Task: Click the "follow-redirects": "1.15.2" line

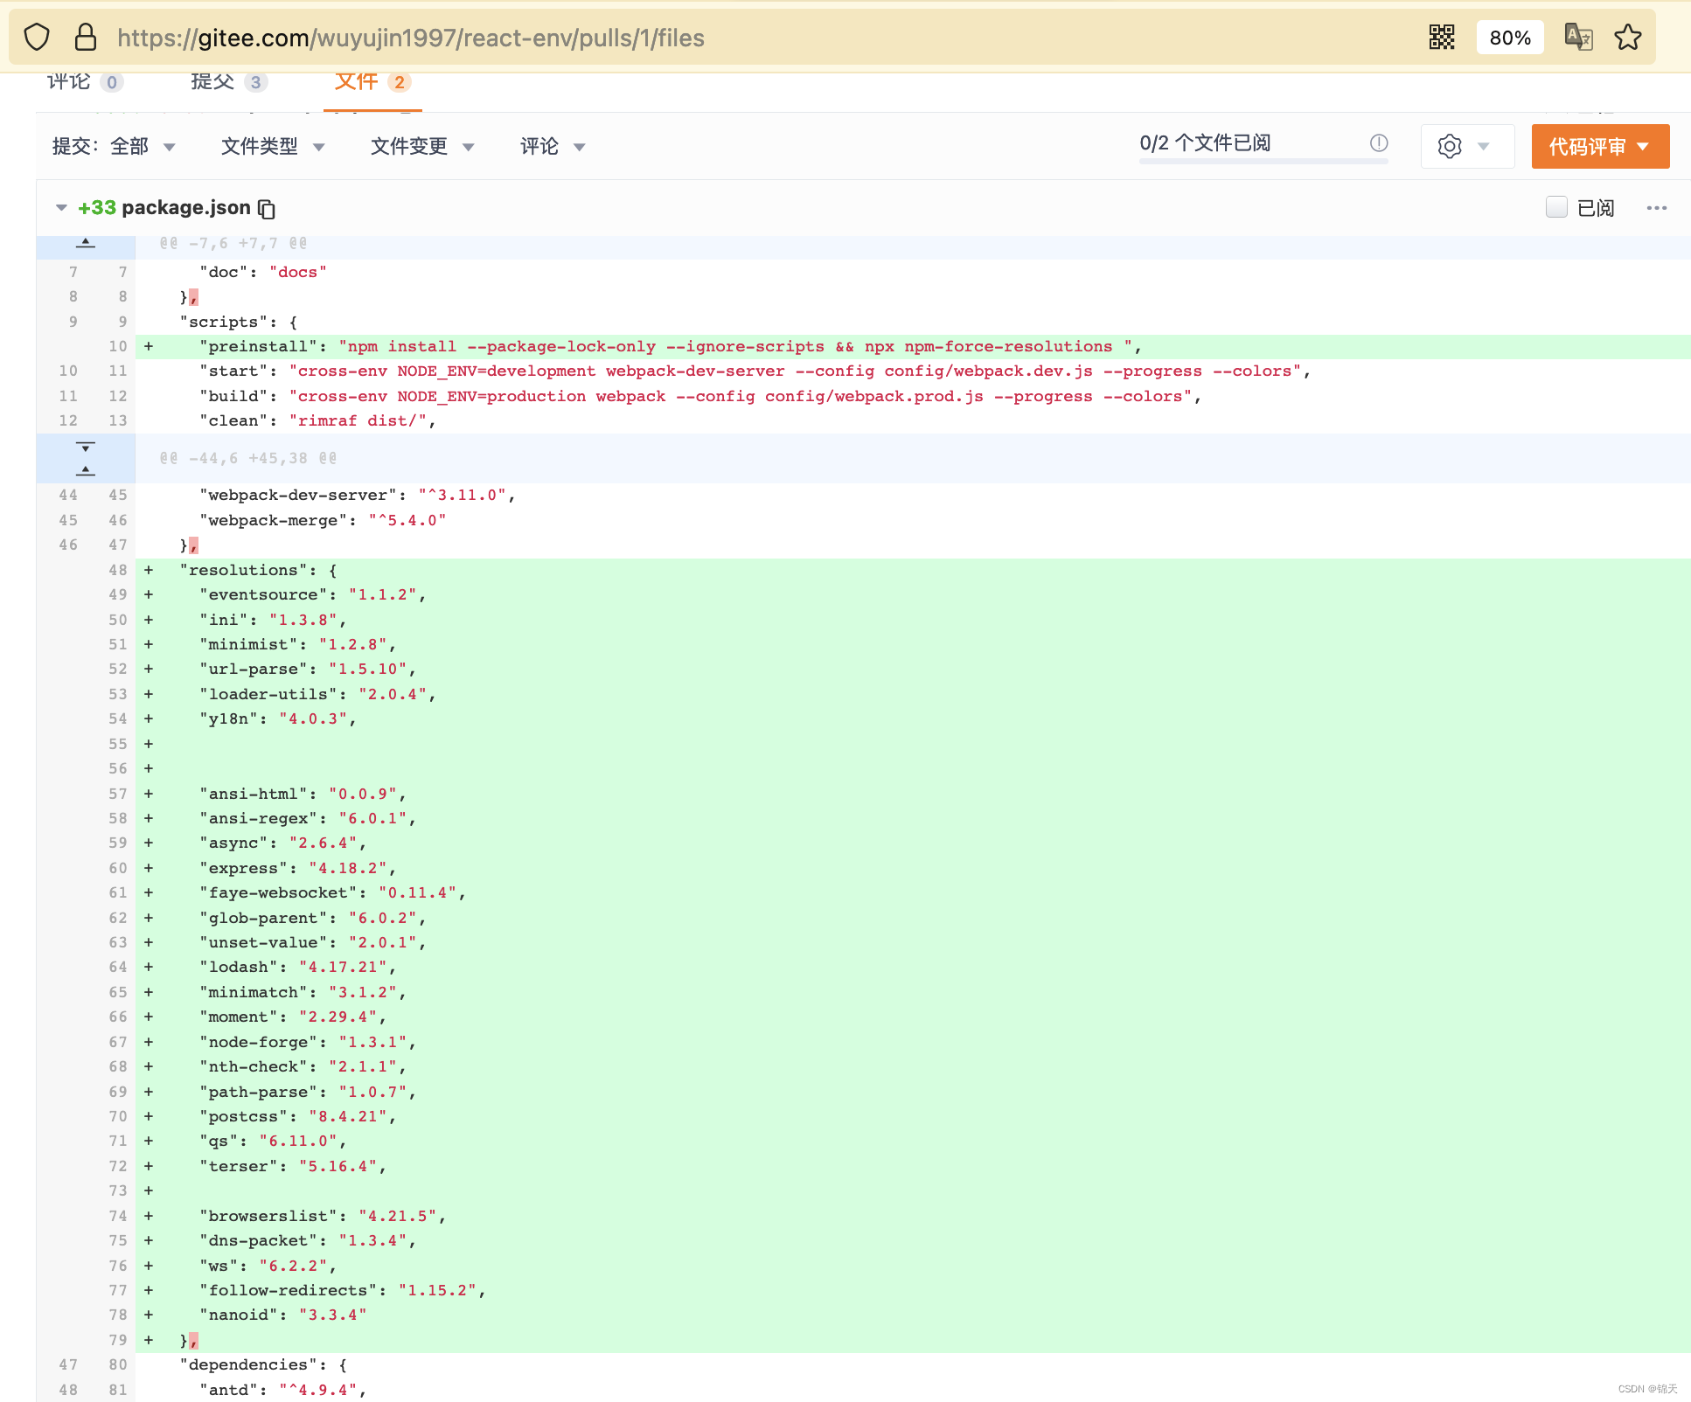Action: [x=343, y=1291]
